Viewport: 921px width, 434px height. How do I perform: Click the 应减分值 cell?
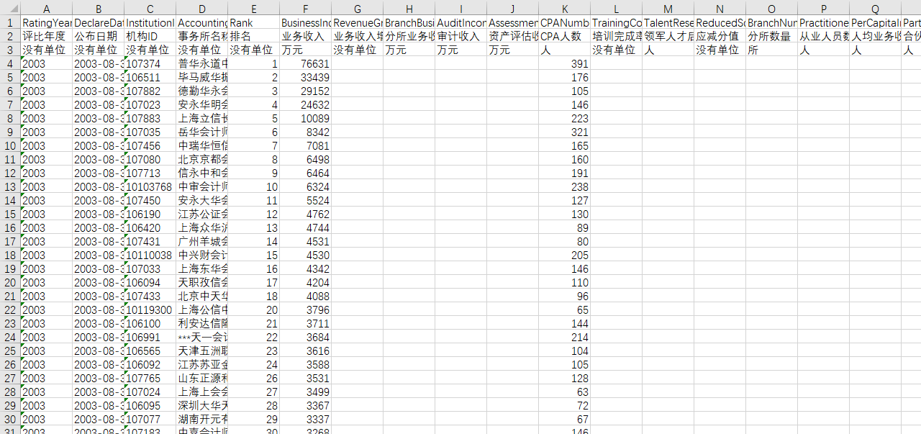(x=720, y=36)
